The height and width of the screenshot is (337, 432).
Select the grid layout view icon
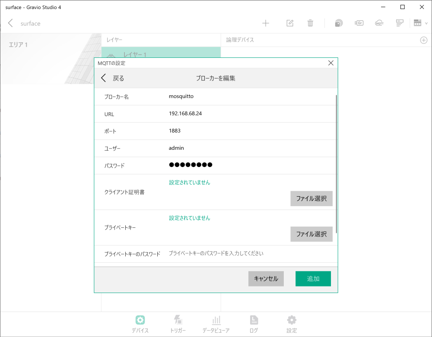tap(416, 23)
